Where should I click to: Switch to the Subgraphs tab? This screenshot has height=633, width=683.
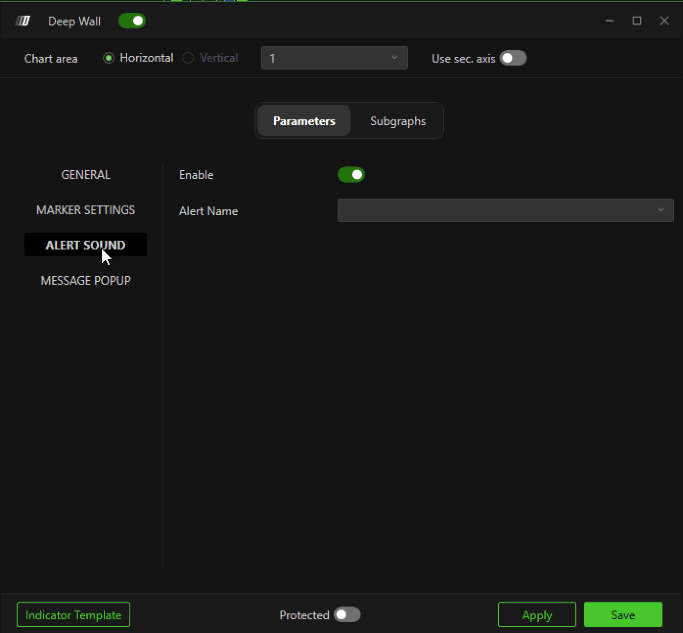(398, 121)
